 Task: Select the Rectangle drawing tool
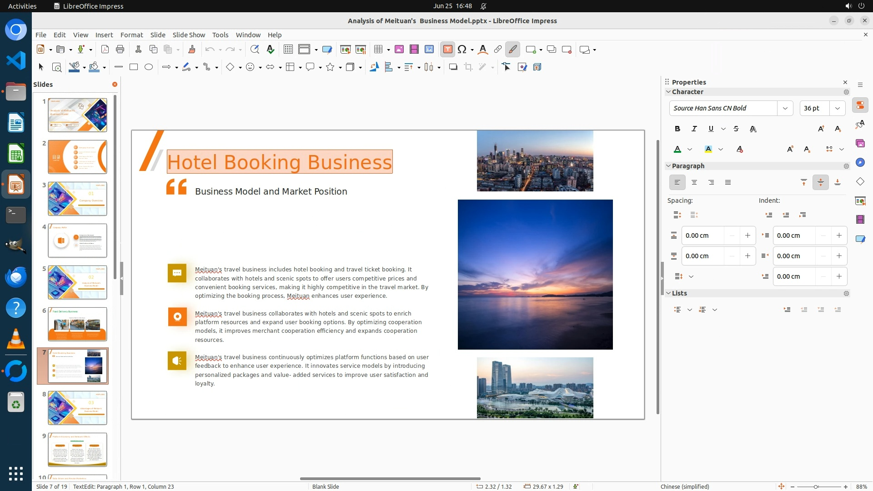134,67
